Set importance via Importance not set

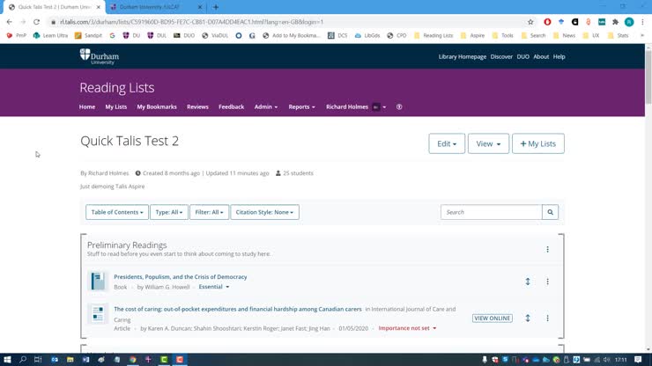click(x=407, y=328)
